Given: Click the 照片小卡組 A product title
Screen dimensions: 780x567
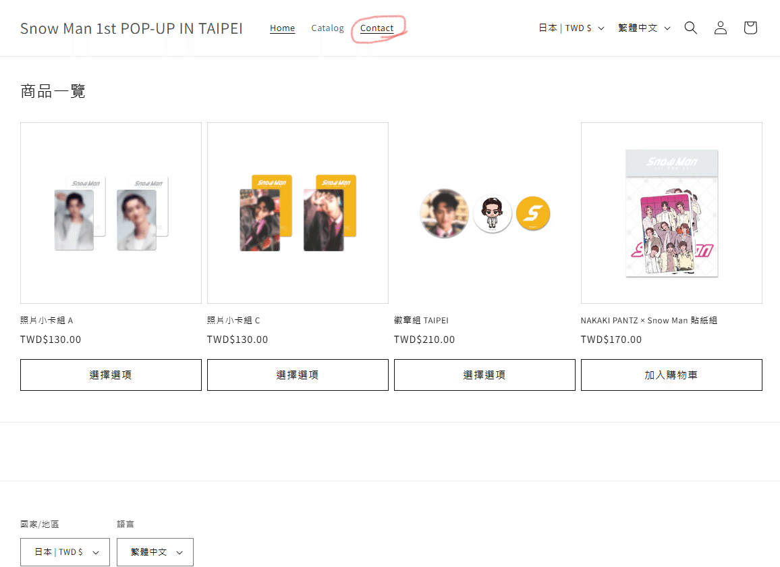Looking at the screenshot, I should pyautogui.click(x=47, y=320).
